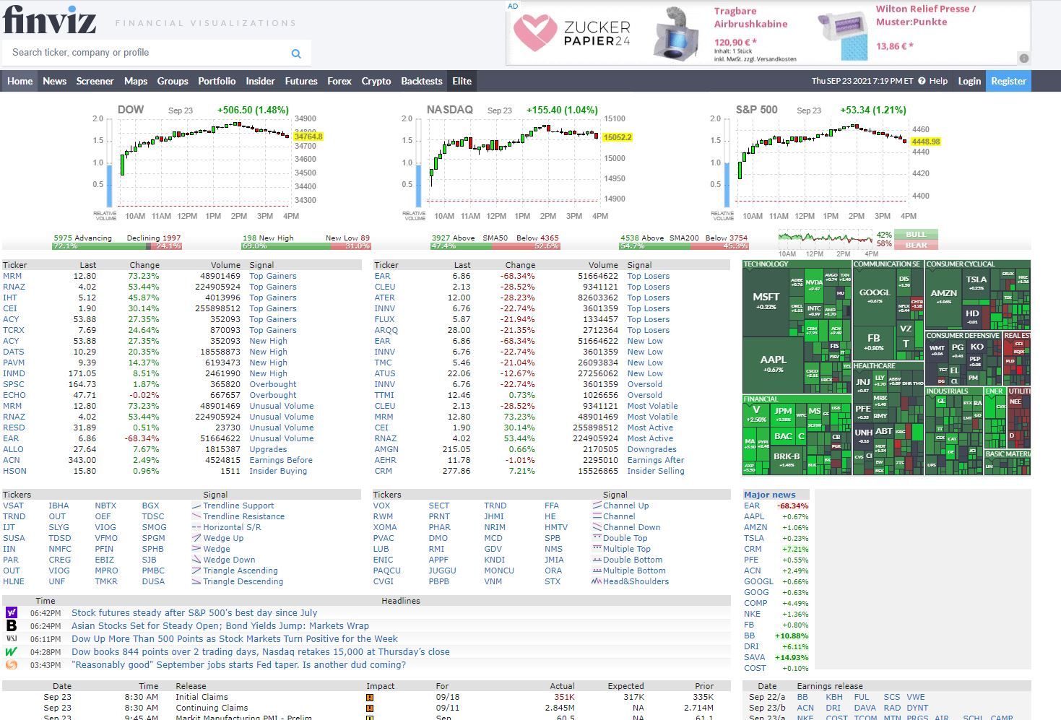
Task: Open VSAT ticker in Trendline Support row
Action: (13, 506)
